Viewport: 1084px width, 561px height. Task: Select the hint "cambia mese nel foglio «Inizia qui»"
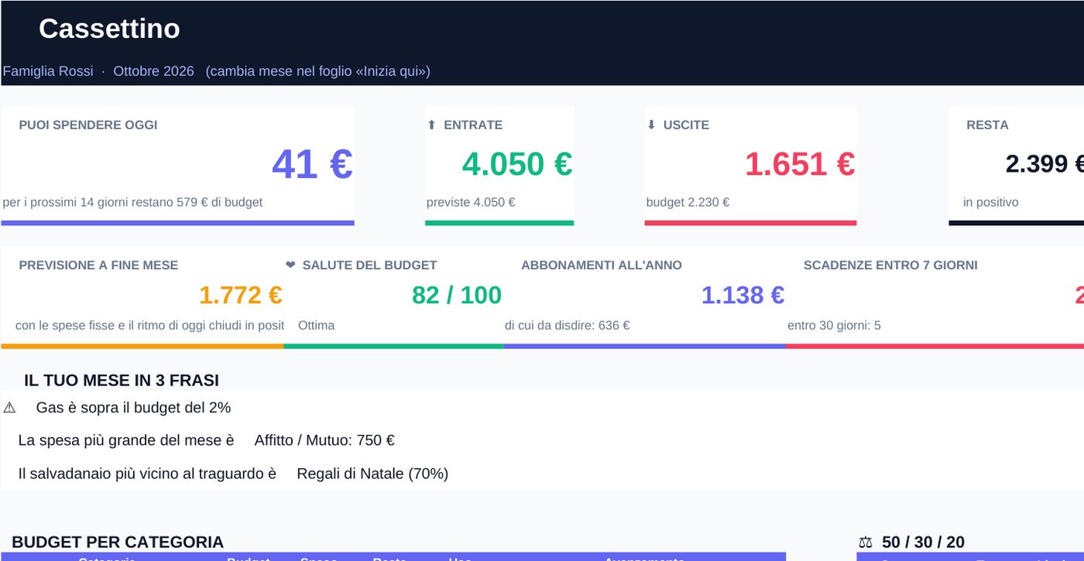pyautogui.click(x=317, y=71)
